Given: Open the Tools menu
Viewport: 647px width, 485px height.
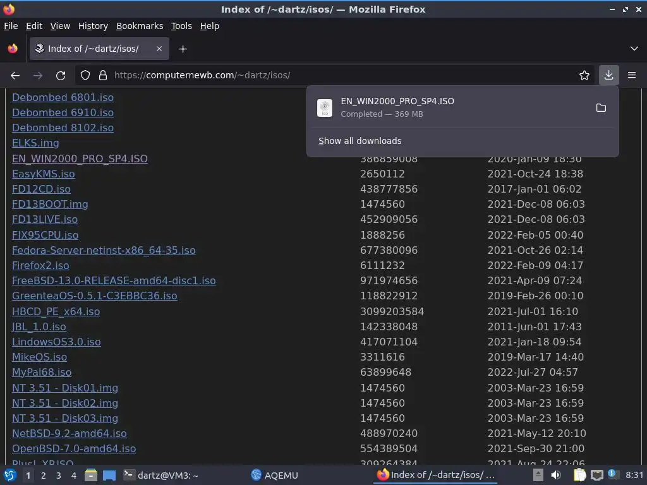Looking at the screenshot, I should tap(181, 26).
